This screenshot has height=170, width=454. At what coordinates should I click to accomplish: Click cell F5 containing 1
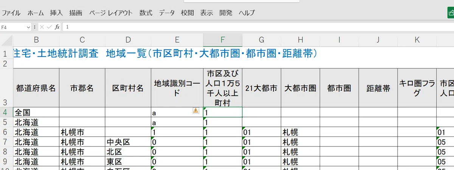click(223, 122)
